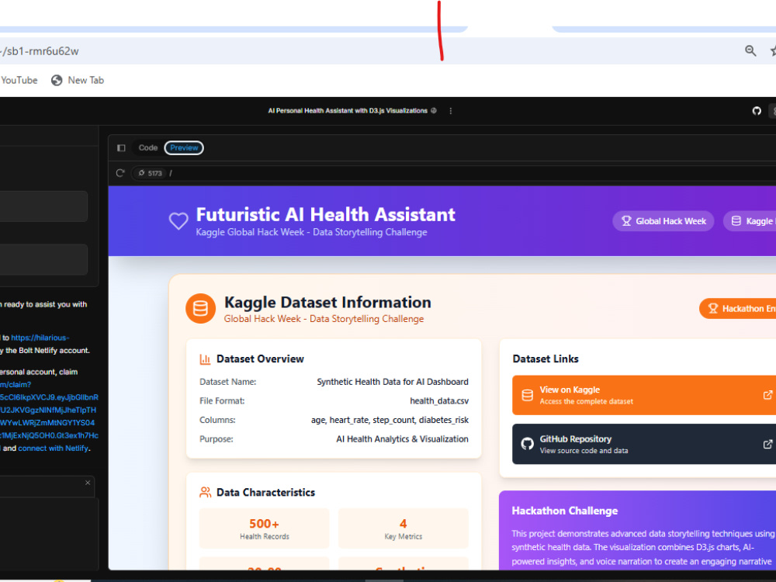Open the claim URL link in chat
This screenshot has width=776, height=582.
pyautogui.click(x=49, y=411)
